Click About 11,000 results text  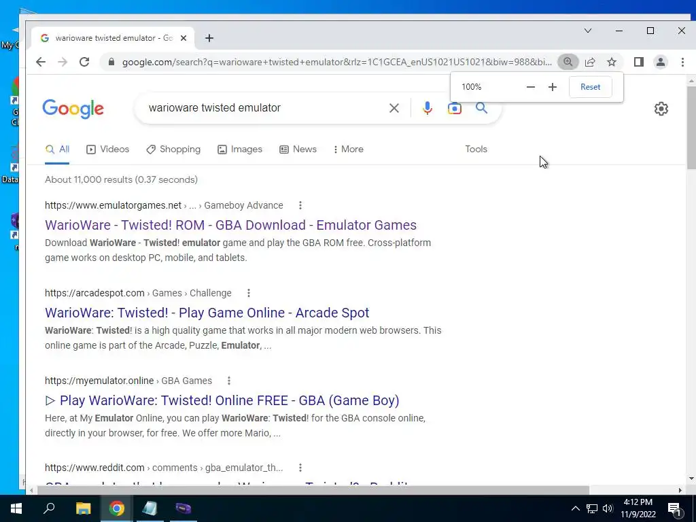point(121,179)
